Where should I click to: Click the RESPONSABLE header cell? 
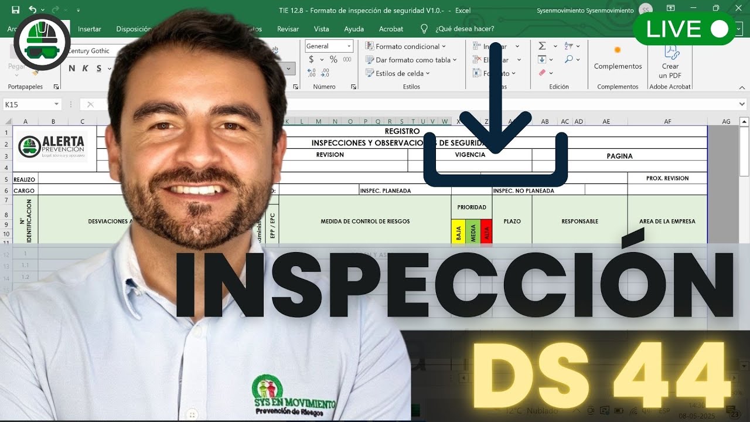[x=579, y=222]
